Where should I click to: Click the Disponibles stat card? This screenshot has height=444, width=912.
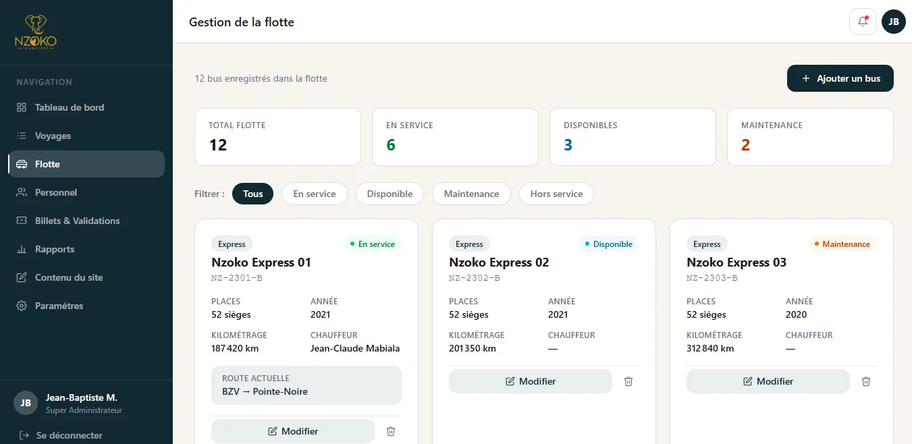[633, 137]
